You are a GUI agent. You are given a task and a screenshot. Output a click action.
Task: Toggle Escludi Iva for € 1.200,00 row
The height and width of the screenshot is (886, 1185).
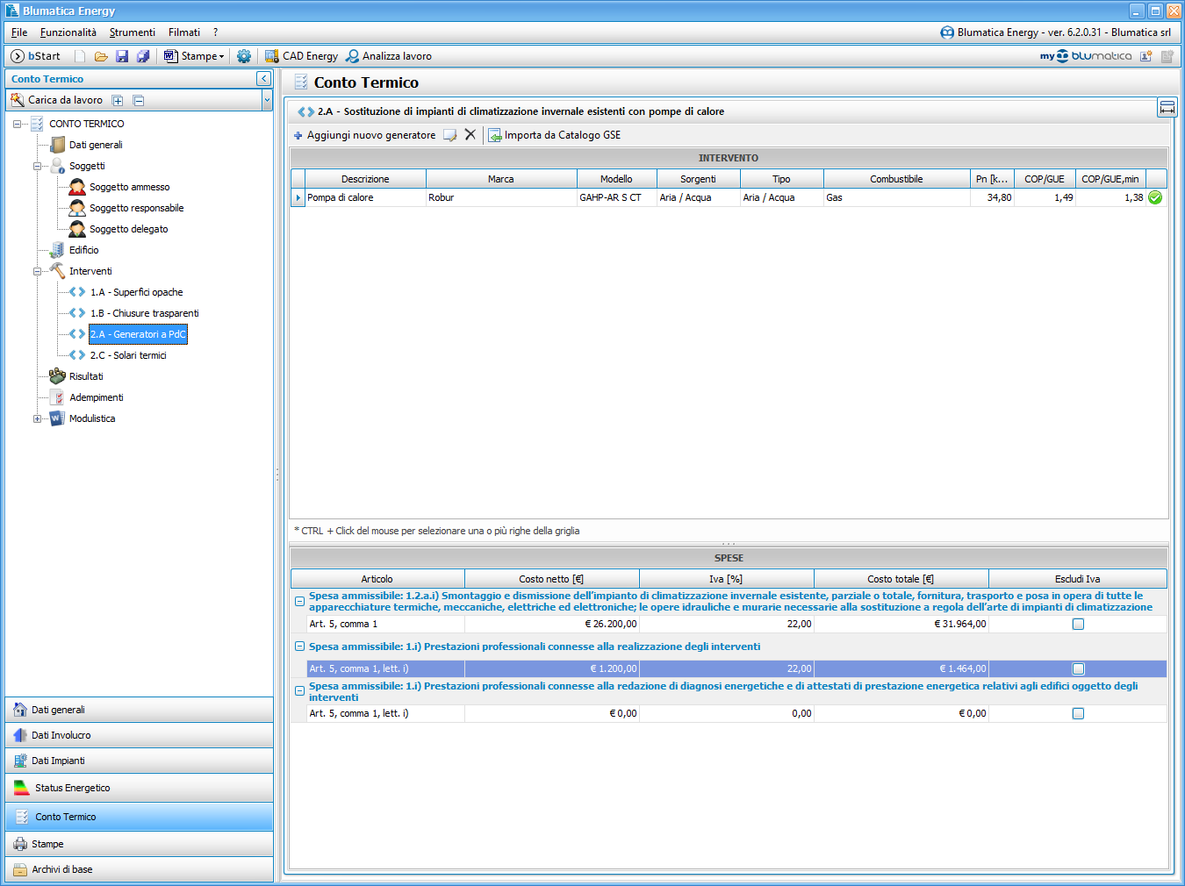[1078, 669]
